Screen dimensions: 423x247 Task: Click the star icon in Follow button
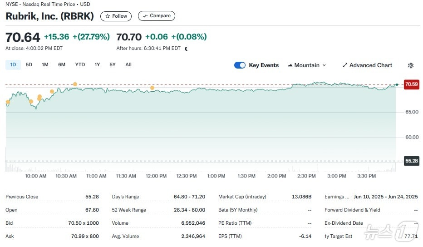click(108, 16)
